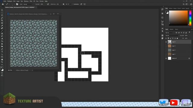Open the Filter menu
193x108 pixels.
31,1
